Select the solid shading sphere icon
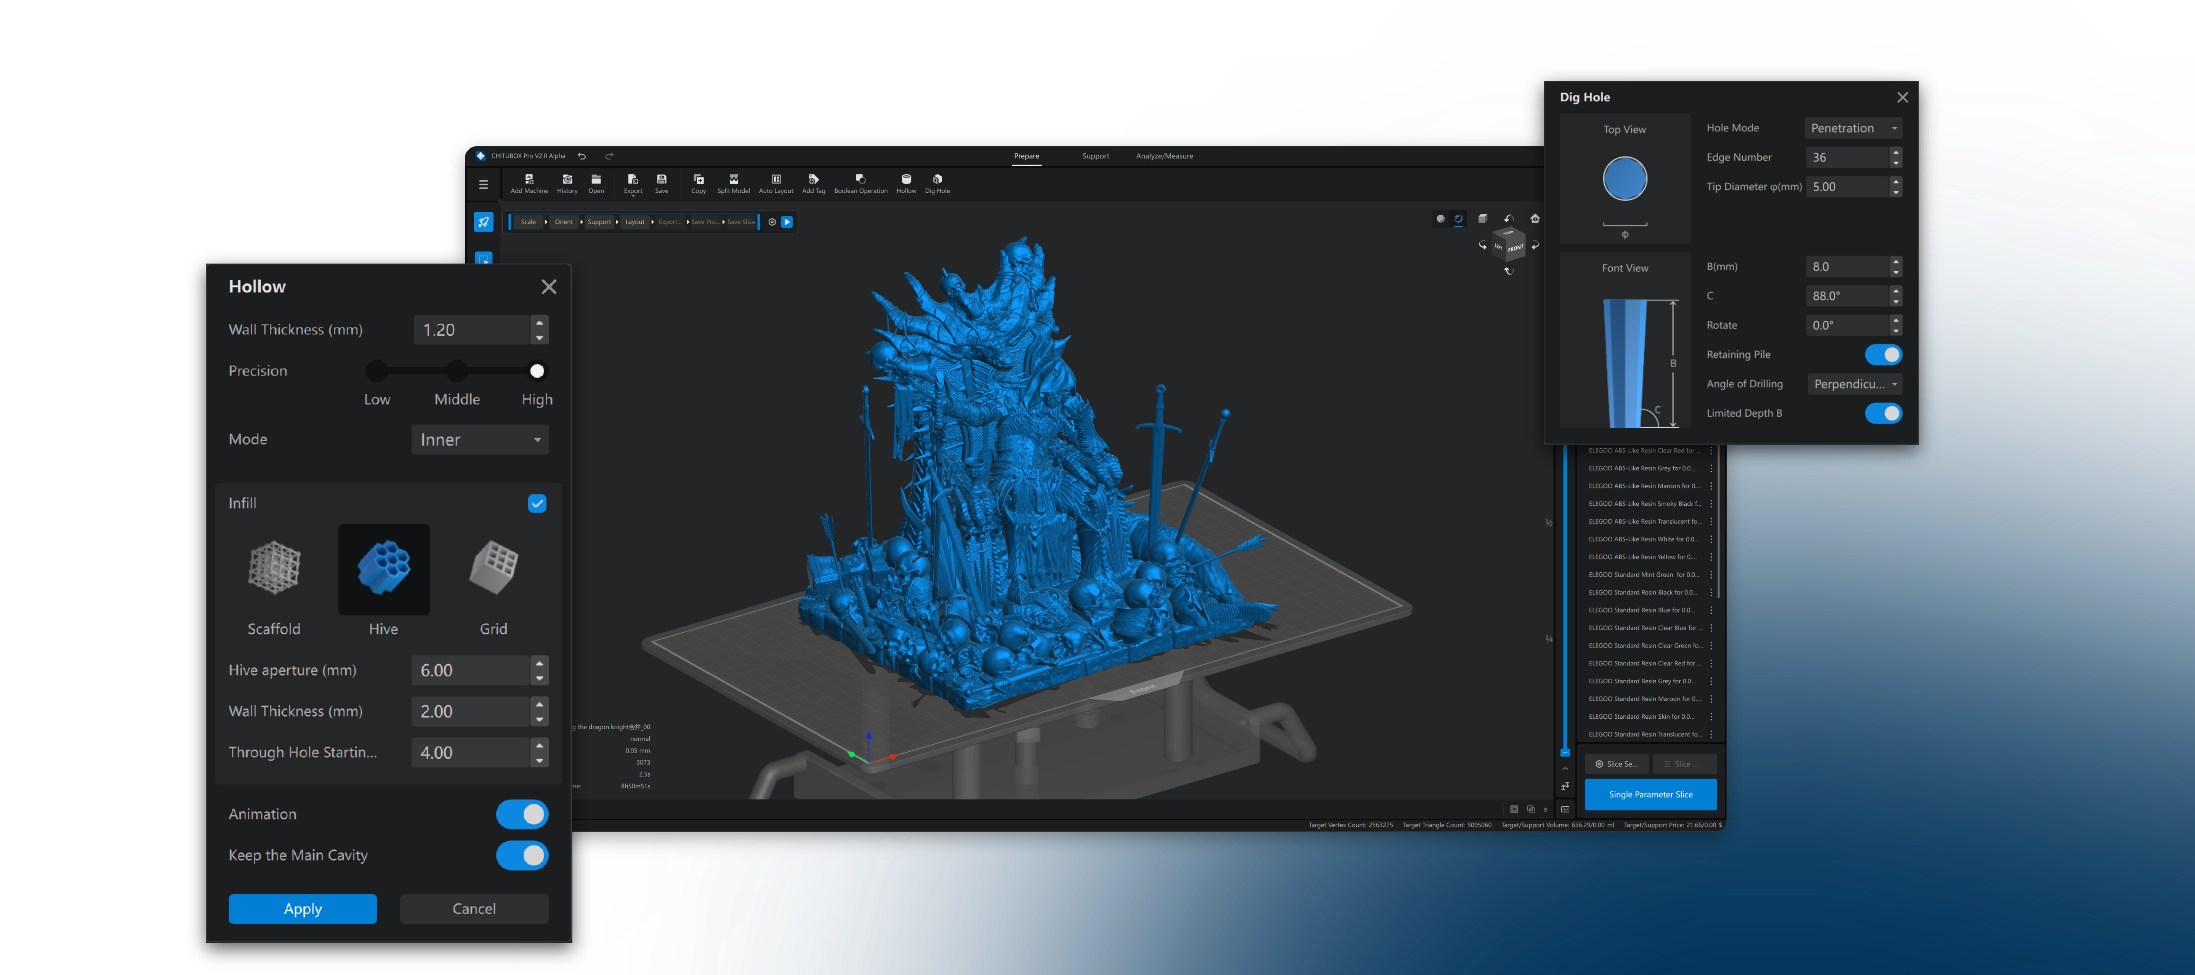Screen dimensions: 2195x975 pos(1440,219)
